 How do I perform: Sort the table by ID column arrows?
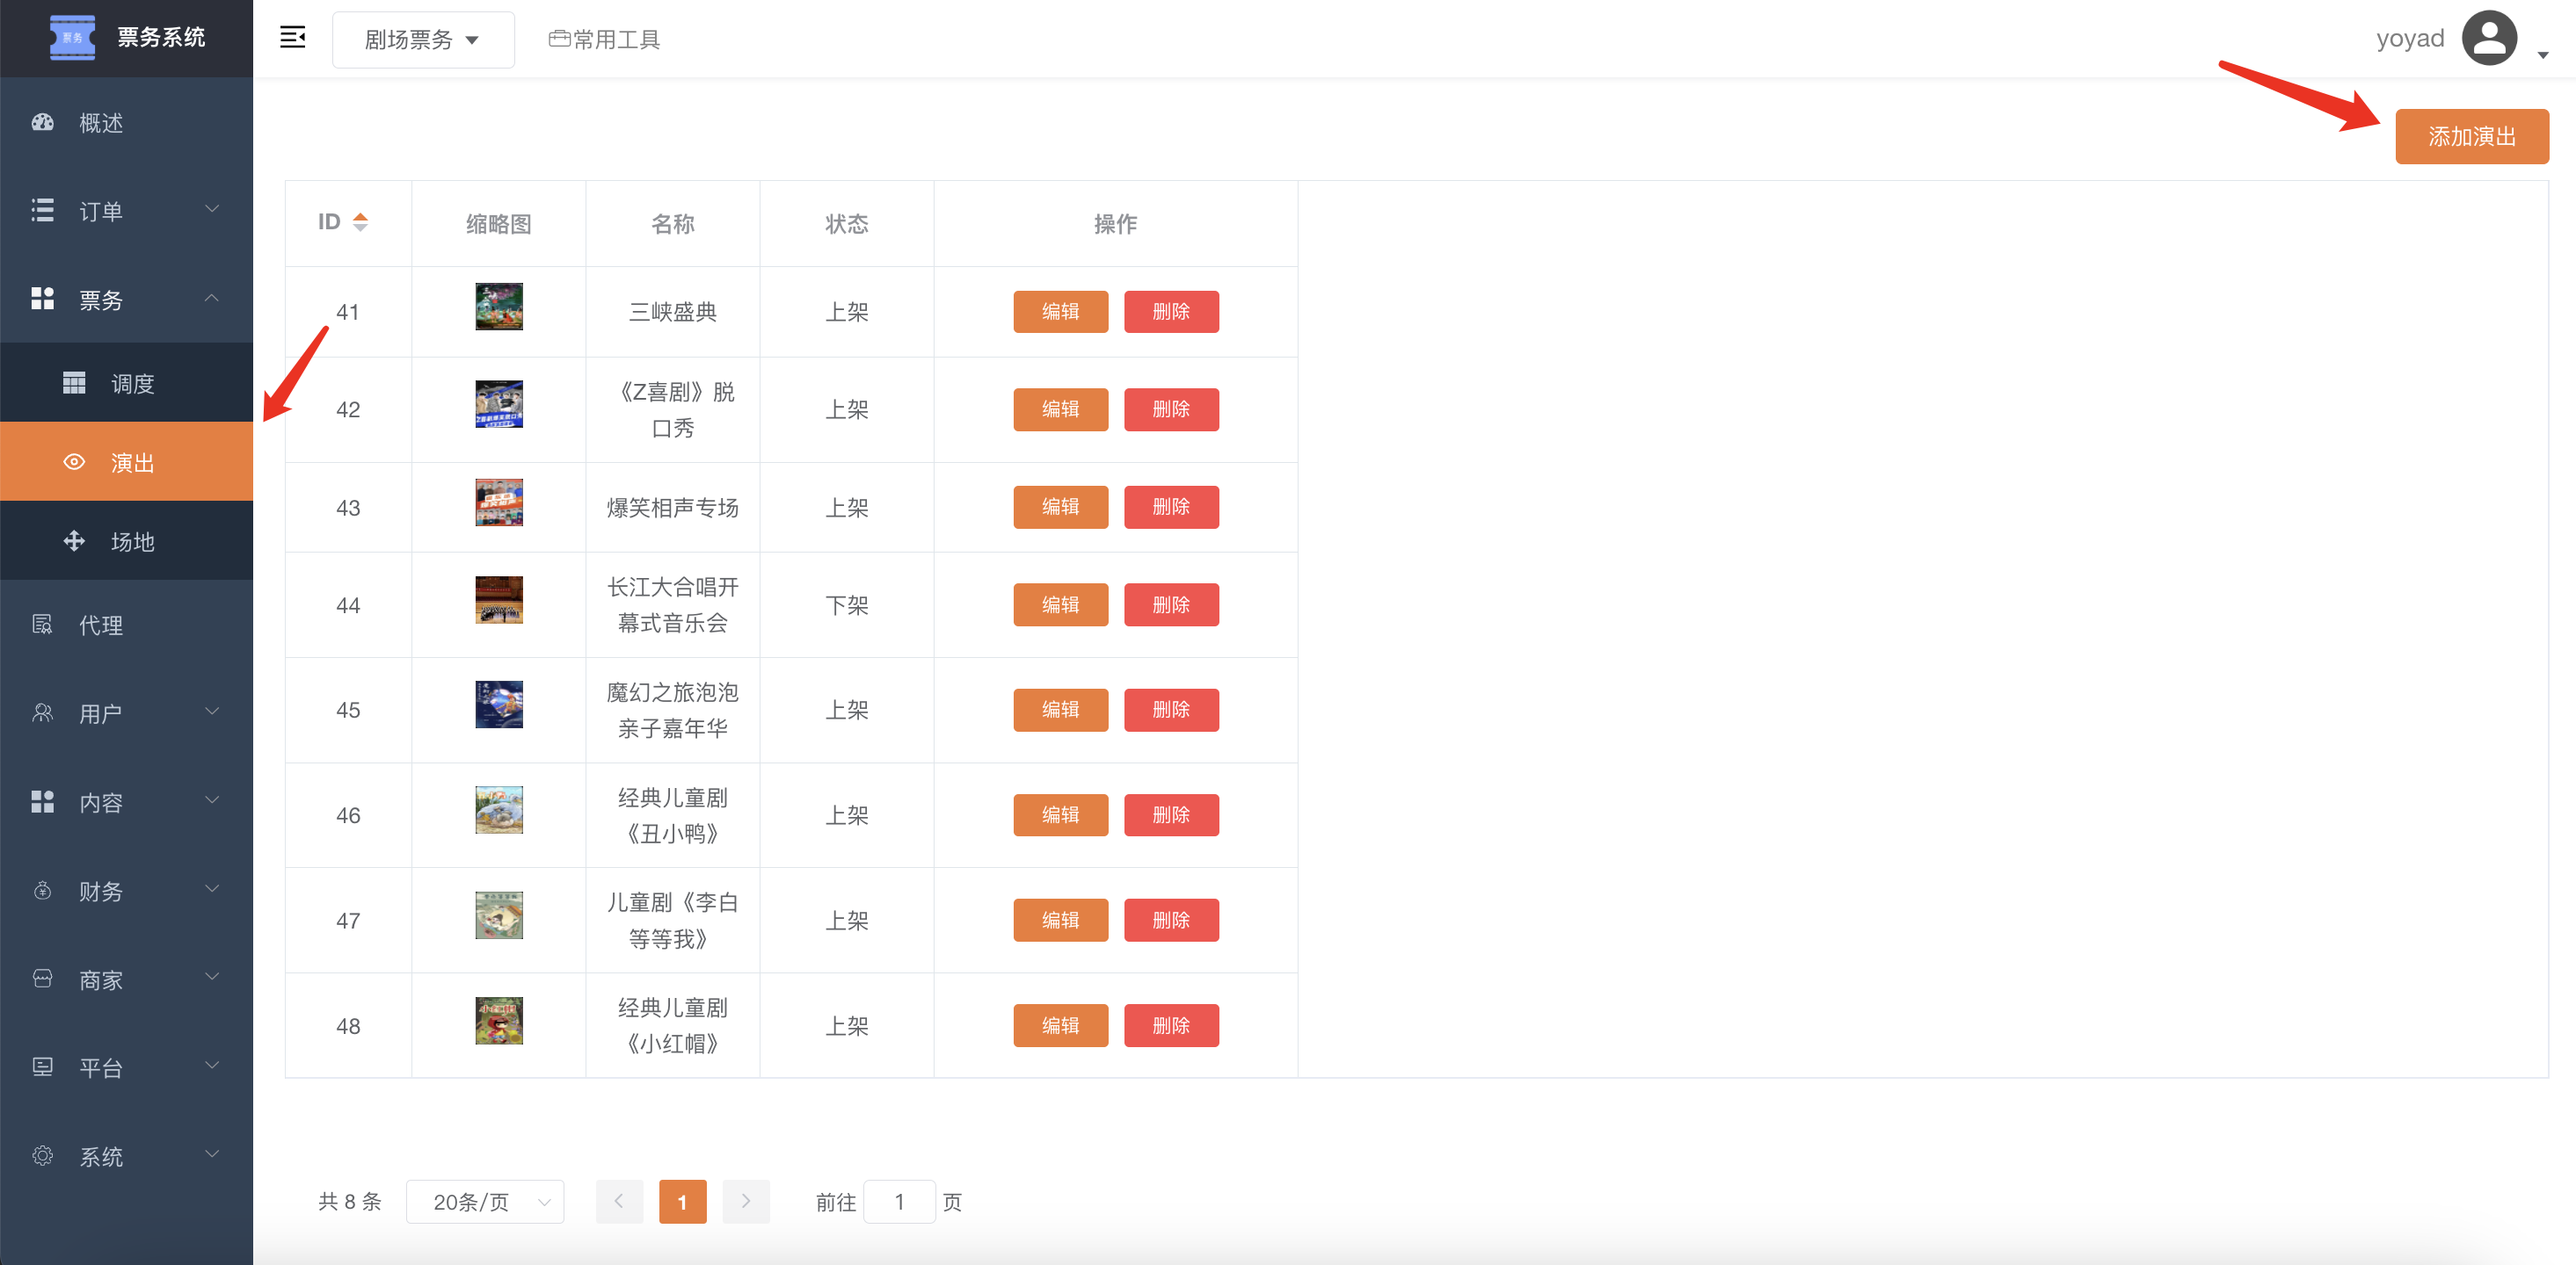pyautogui.click(x=361, y=222)
